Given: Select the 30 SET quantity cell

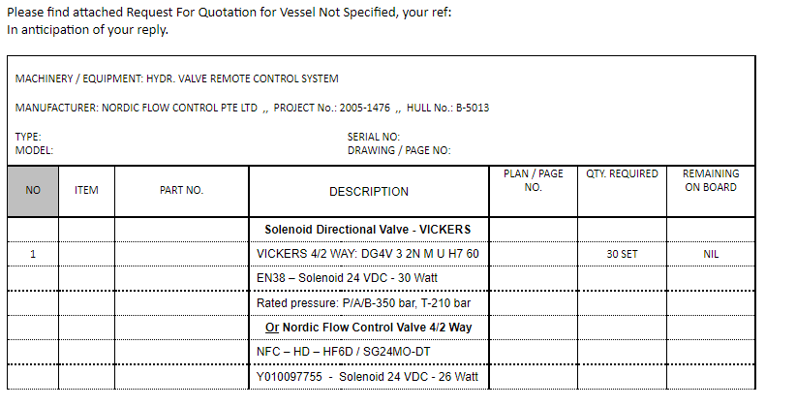Looking at the screenshot, I should pyautogui.click(x=622, y=254).
